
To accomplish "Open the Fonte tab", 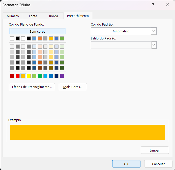I will [x=33, y=16].
